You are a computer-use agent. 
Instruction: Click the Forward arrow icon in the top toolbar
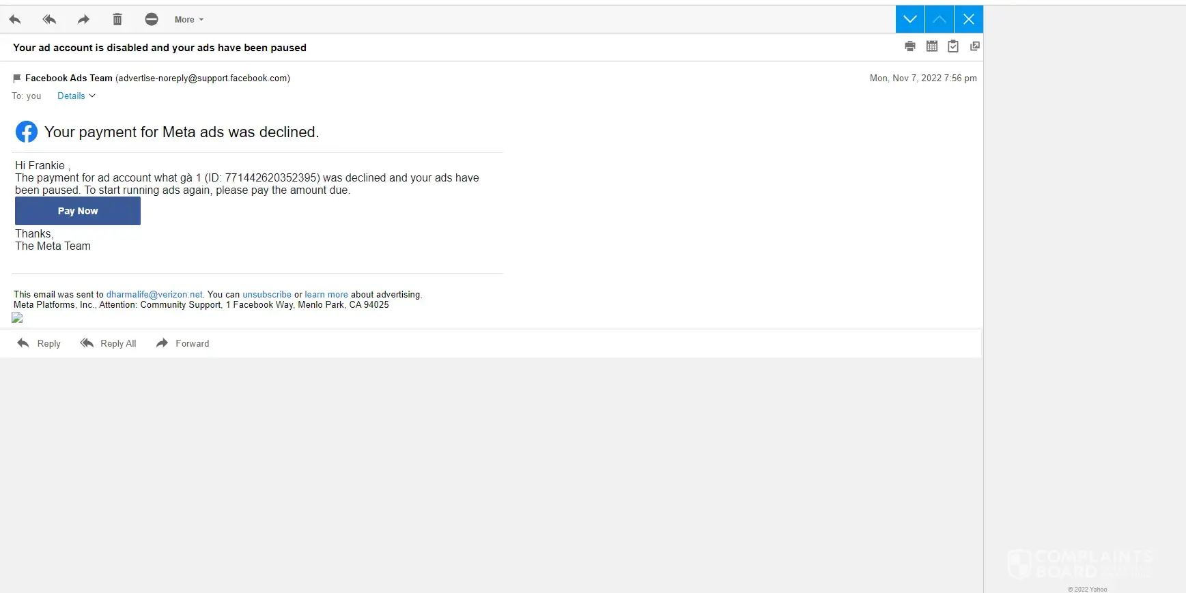coord(83,19)
